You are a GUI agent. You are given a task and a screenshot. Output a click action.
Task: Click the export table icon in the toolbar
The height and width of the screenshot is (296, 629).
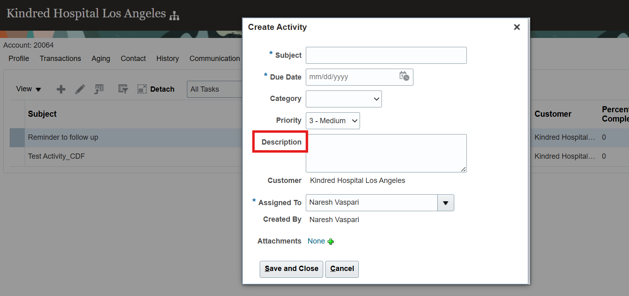click(x=99, y=89)
